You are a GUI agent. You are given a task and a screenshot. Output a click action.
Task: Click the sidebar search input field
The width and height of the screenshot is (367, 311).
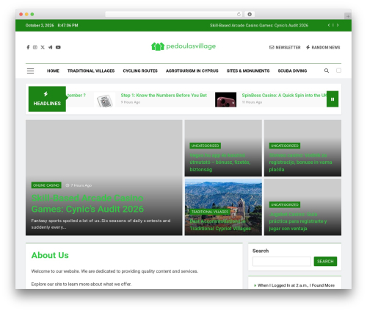282,262
